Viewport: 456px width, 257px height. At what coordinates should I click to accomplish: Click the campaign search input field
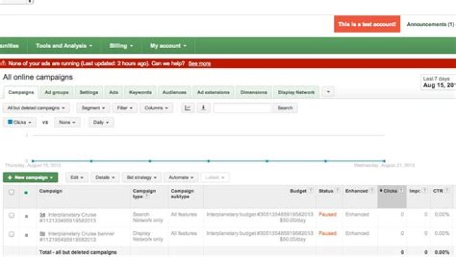(242, 108)
